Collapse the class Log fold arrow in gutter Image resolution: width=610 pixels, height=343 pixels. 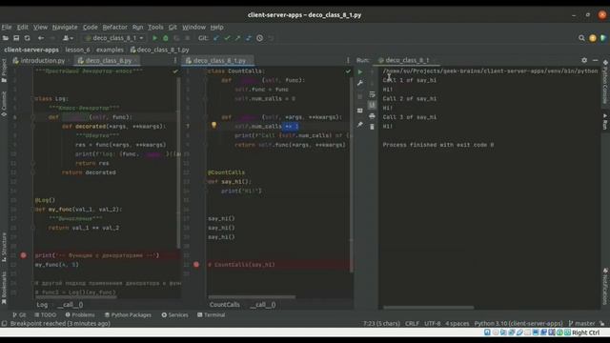[32, 99]
